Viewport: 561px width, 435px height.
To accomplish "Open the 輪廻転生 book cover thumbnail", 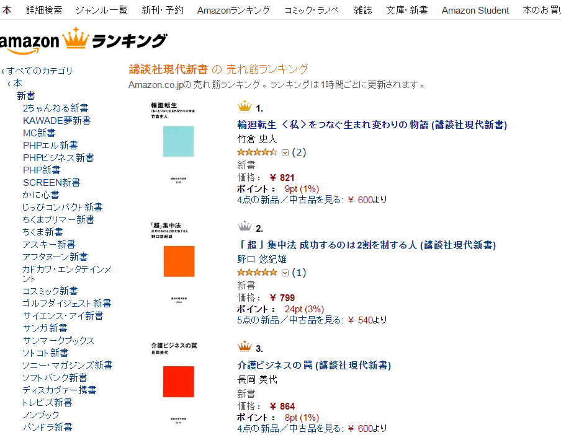I will (178, 143).
